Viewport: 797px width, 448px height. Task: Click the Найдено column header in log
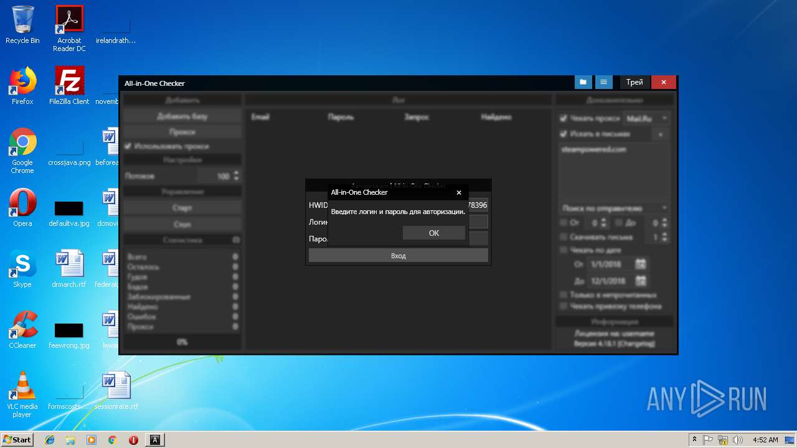tap(496, 117)
